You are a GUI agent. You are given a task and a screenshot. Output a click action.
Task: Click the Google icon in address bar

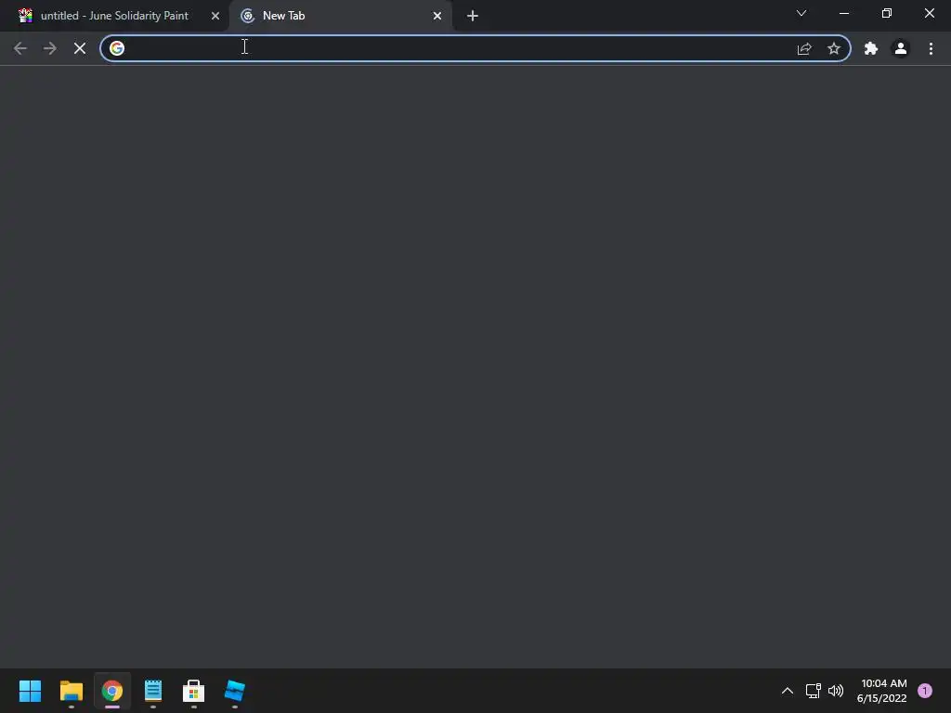pyautogui.click(x=117, y=48)
